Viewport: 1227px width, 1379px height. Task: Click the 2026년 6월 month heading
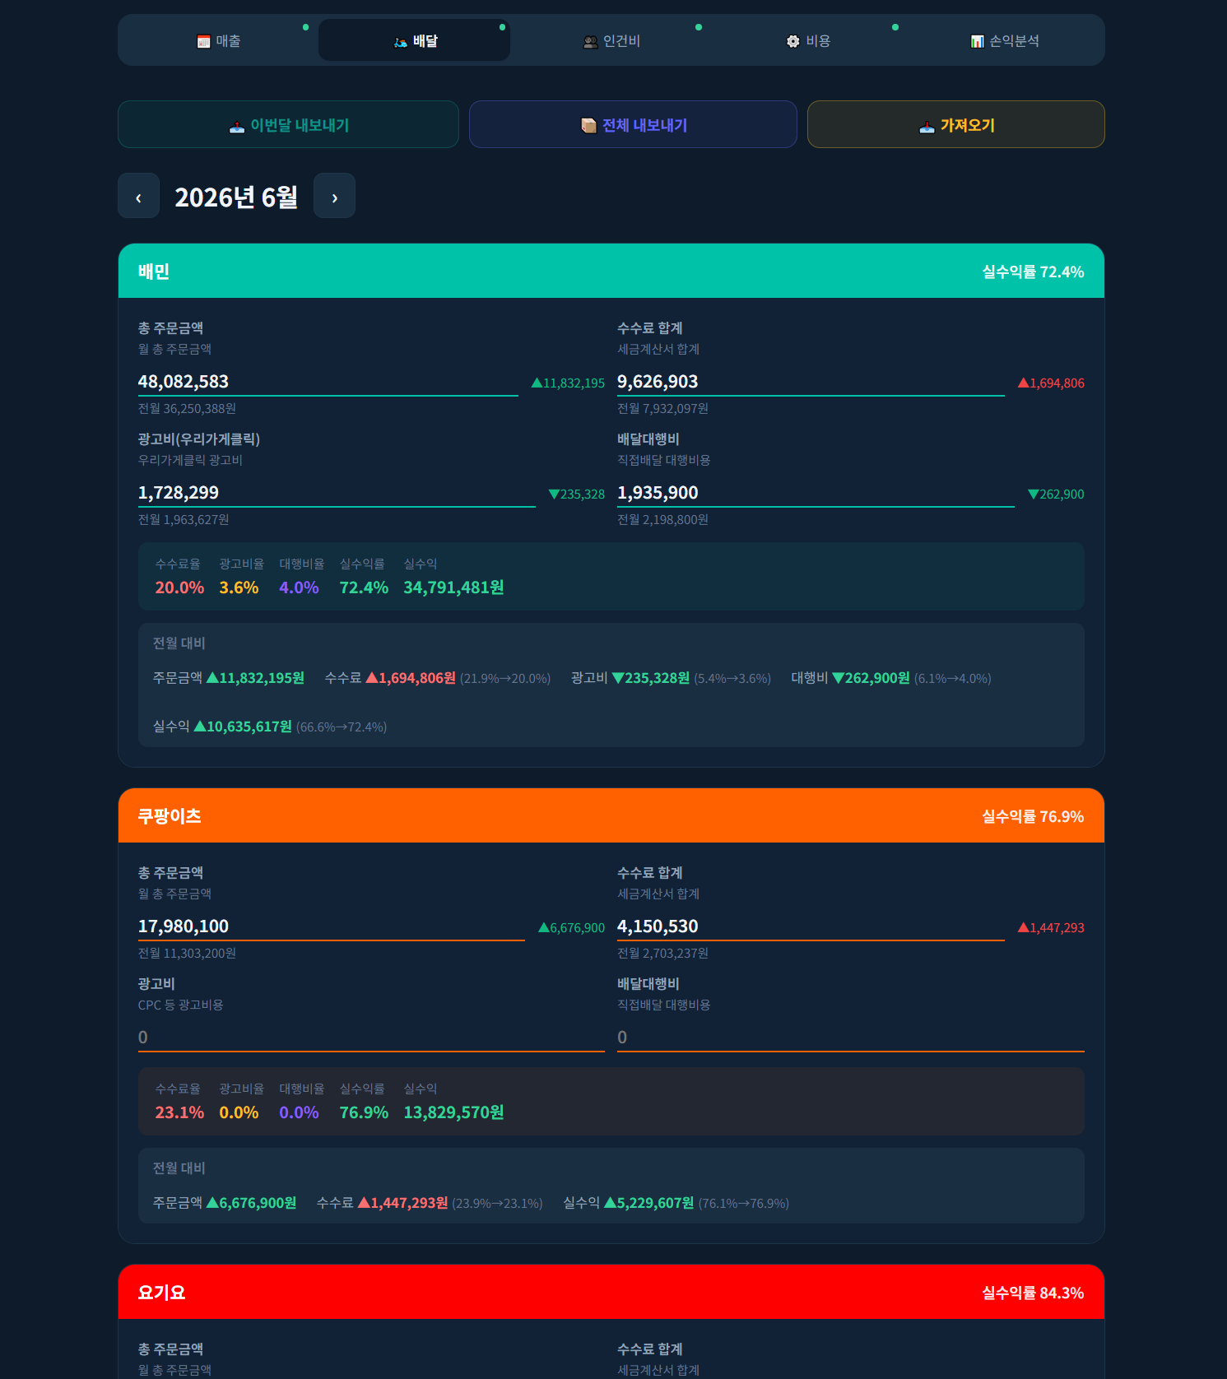tap(236, 197)
